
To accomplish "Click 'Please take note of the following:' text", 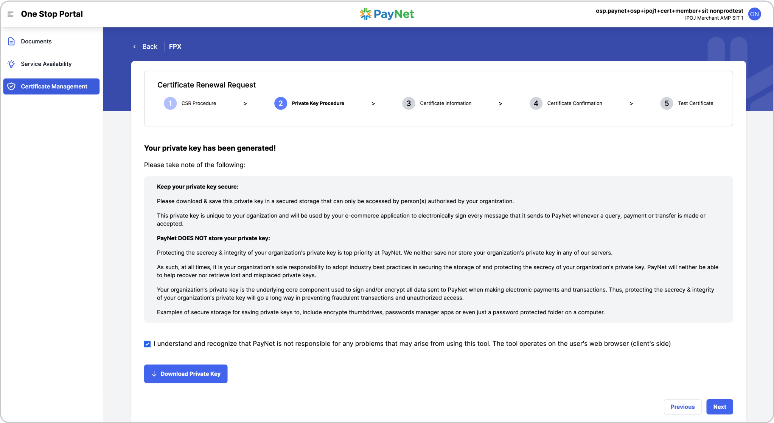I will (194, 165).
